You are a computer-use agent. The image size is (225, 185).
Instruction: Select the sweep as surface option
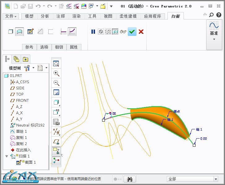19,32
